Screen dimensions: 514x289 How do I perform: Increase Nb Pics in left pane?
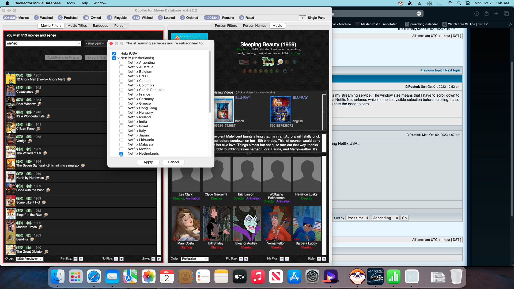122,259
